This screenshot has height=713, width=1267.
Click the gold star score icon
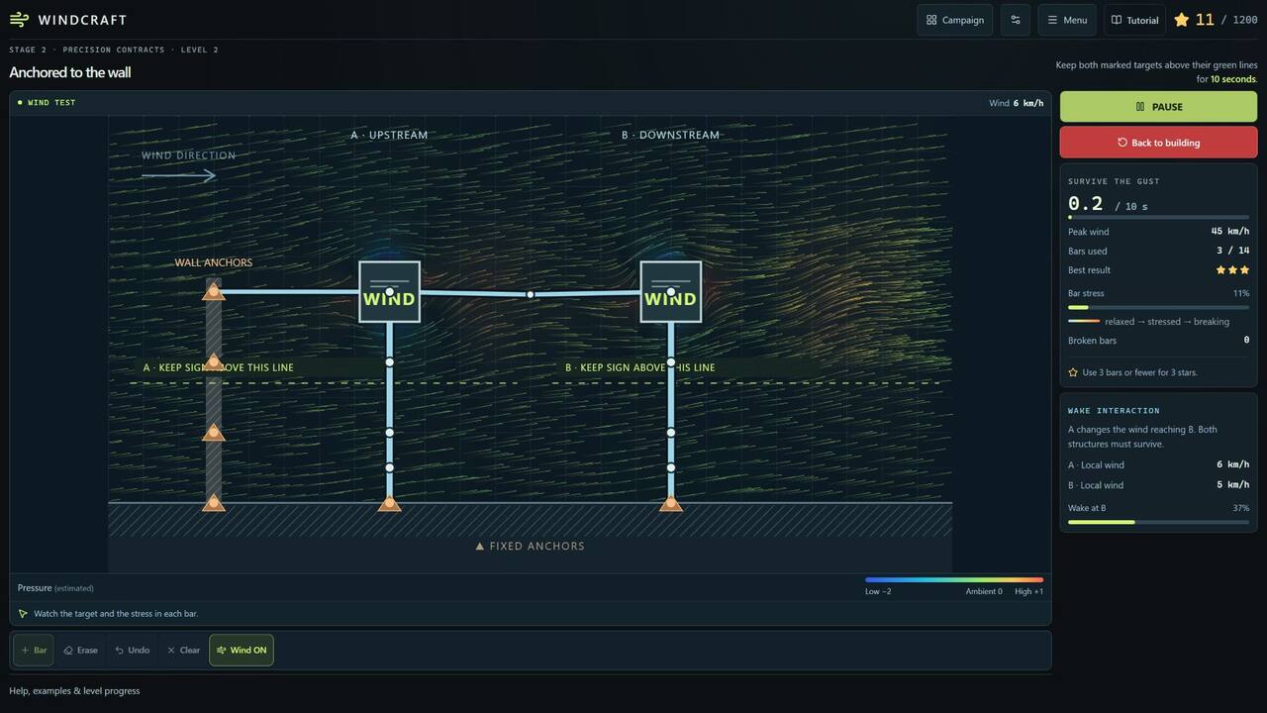pos(1182,20)
